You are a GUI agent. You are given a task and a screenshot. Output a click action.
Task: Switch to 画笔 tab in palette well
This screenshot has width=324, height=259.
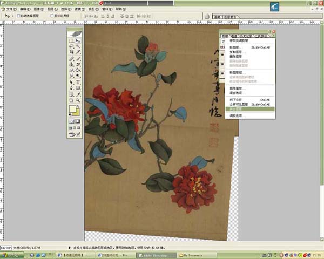218,17
